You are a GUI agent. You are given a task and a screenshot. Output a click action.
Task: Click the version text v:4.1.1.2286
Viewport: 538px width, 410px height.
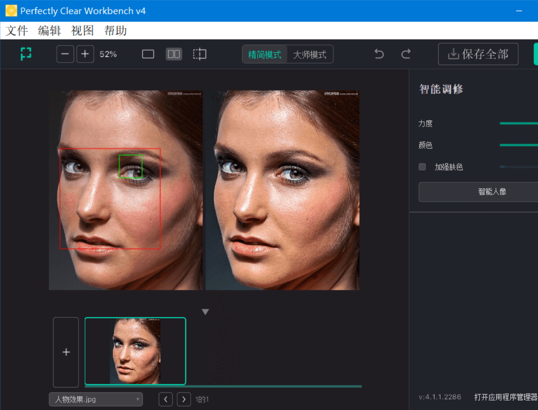click(x=440, y=397)
